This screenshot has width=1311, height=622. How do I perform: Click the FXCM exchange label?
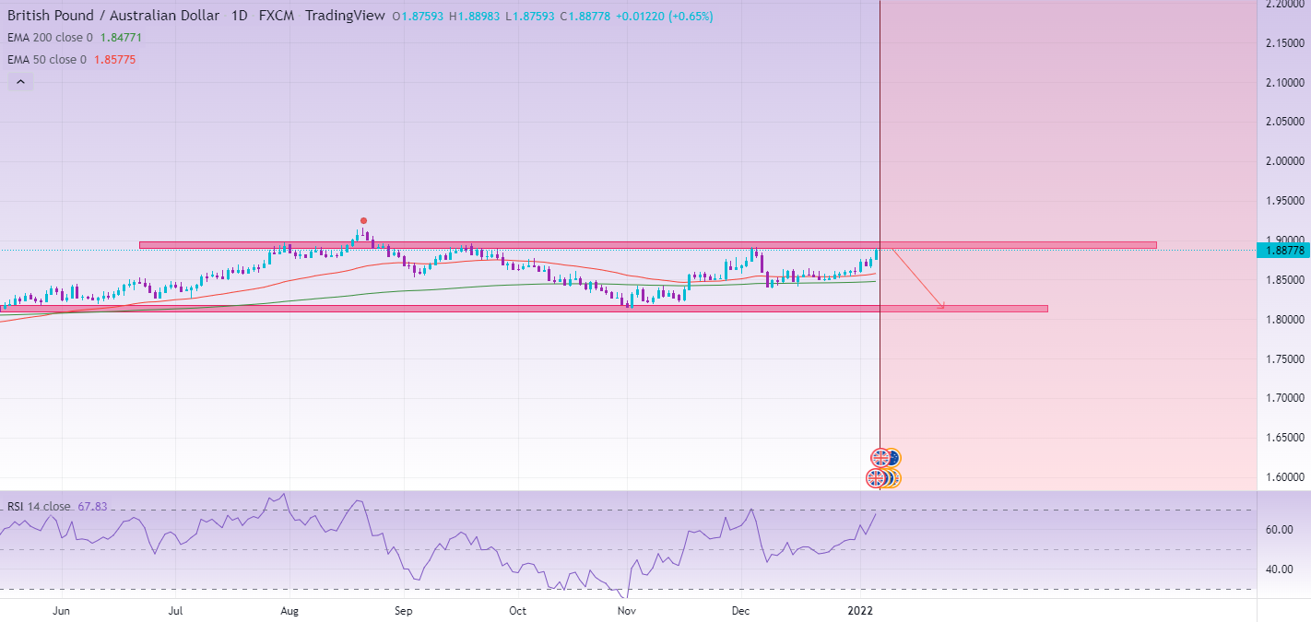[x=278, y=17]
